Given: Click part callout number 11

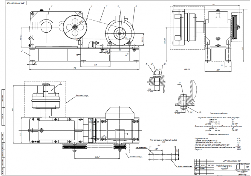Looking at the screenshot, I should (x=180, y=84).
